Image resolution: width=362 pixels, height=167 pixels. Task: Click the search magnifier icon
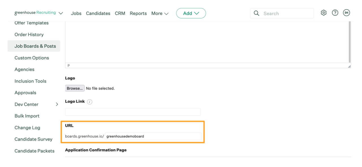257,13
